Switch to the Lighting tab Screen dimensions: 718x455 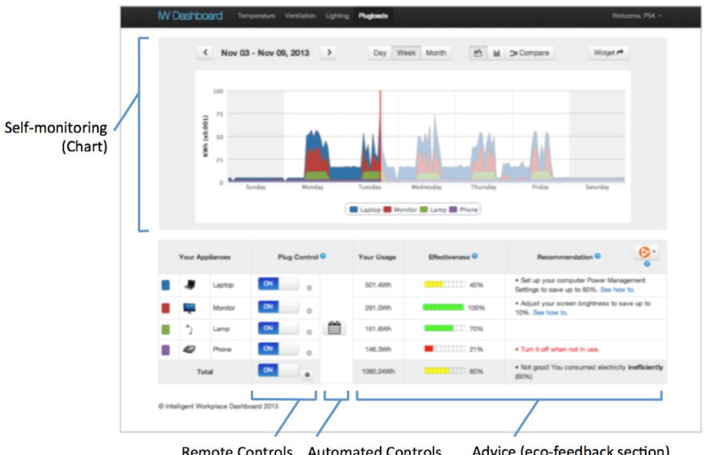337,16
